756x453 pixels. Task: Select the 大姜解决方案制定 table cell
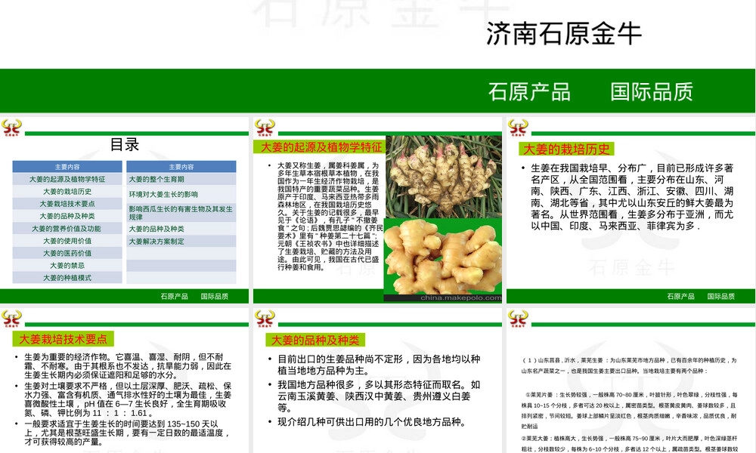click(181, 241)
